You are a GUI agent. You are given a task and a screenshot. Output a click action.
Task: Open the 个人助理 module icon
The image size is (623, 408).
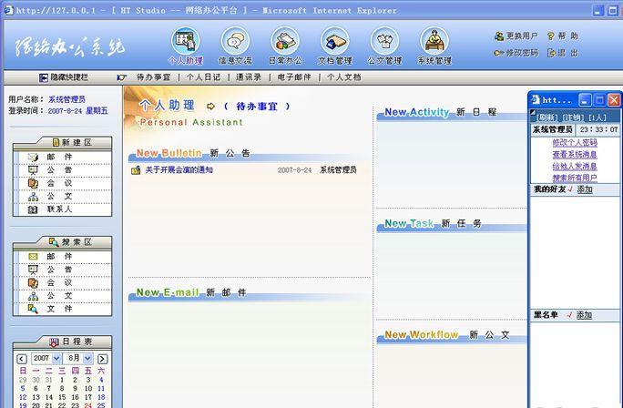click(x=186, y=42)
